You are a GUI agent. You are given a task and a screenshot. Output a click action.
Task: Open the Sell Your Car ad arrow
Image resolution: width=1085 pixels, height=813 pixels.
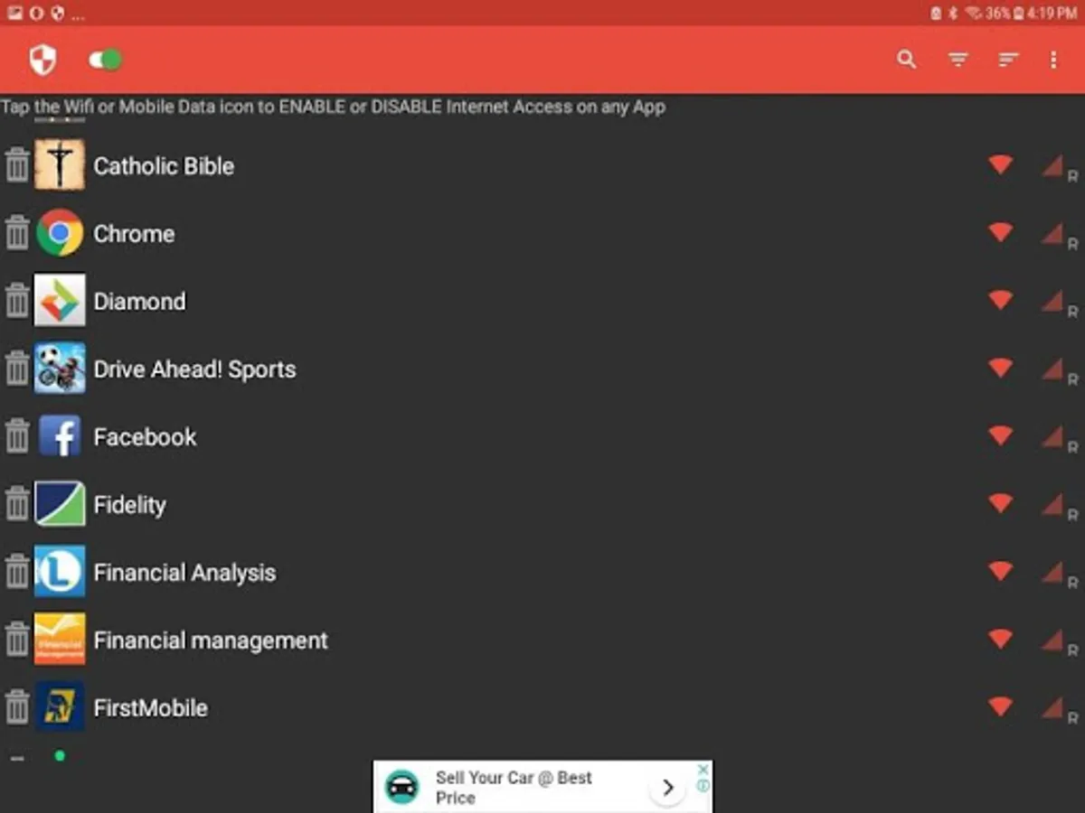[667, 788]
